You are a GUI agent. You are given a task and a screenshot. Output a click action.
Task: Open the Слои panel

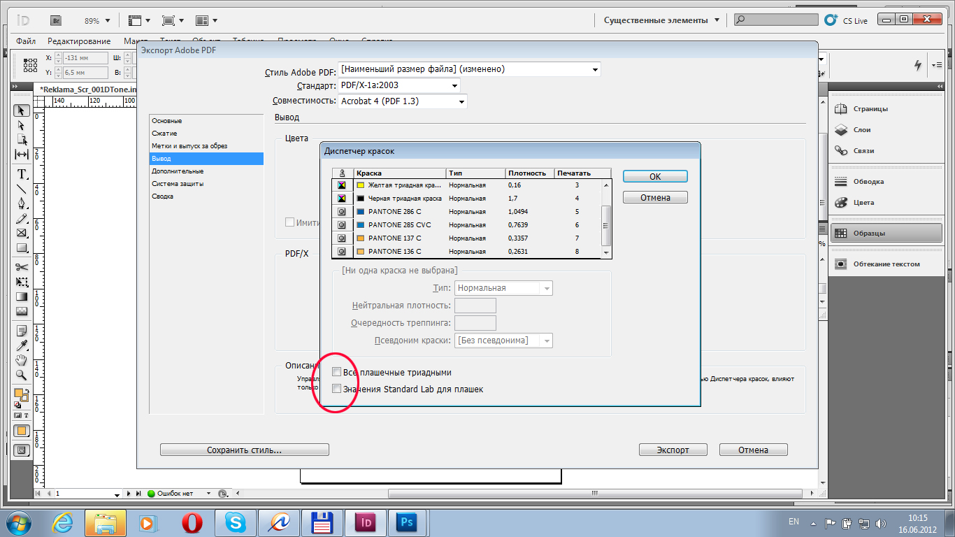(886, 130)
